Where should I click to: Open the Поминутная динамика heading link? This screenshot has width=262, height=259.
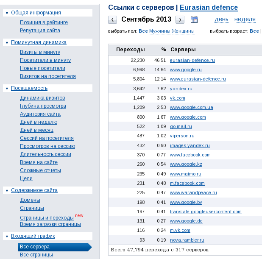click(x=39, y=42)
